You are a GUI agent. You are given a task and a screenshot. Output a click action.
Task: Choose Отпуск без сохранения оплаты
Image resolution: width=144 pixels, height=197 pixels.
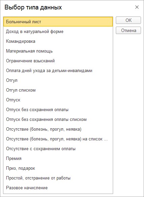tap(58, 110)
